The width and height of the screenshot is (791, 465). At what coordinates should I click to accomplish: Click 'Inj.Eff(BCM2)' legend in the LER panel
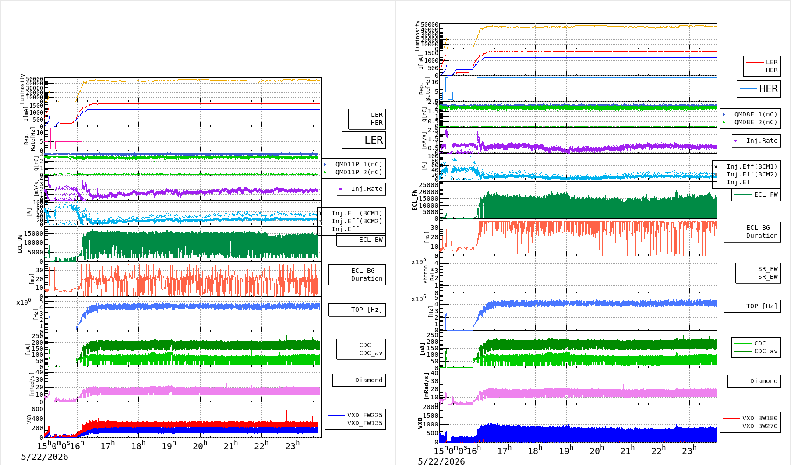pyautogui.click(x=352, y=221)
